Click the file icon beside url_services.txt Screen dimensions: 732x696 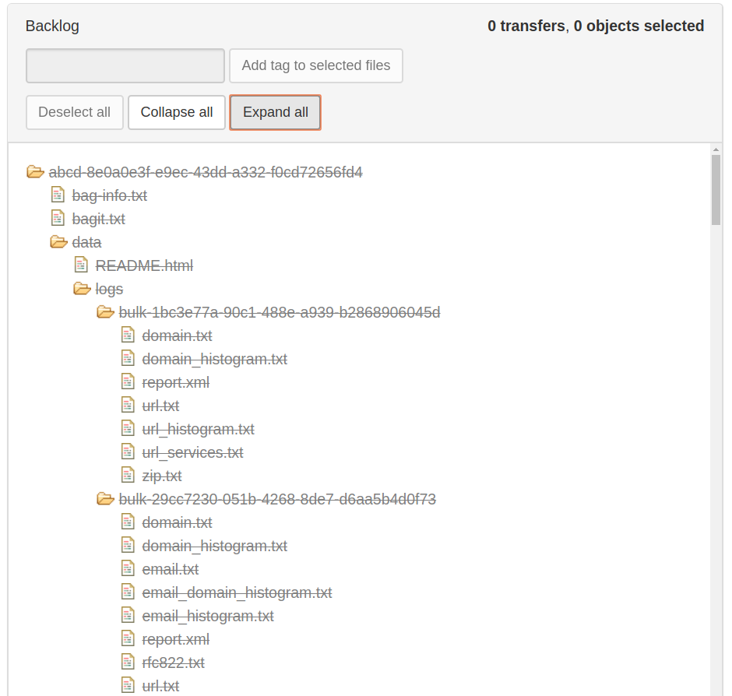[128, 452]
